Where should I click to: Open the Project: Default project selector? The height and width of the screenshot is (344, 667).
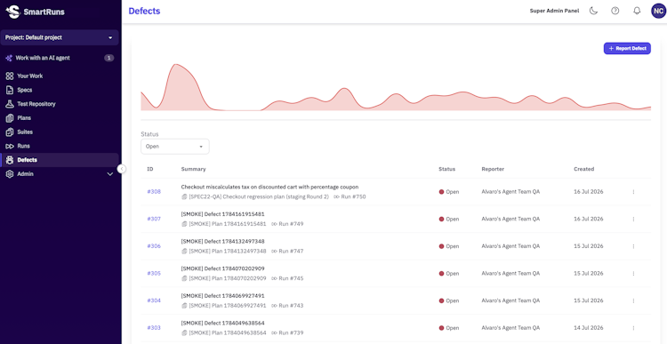(60, 37)
